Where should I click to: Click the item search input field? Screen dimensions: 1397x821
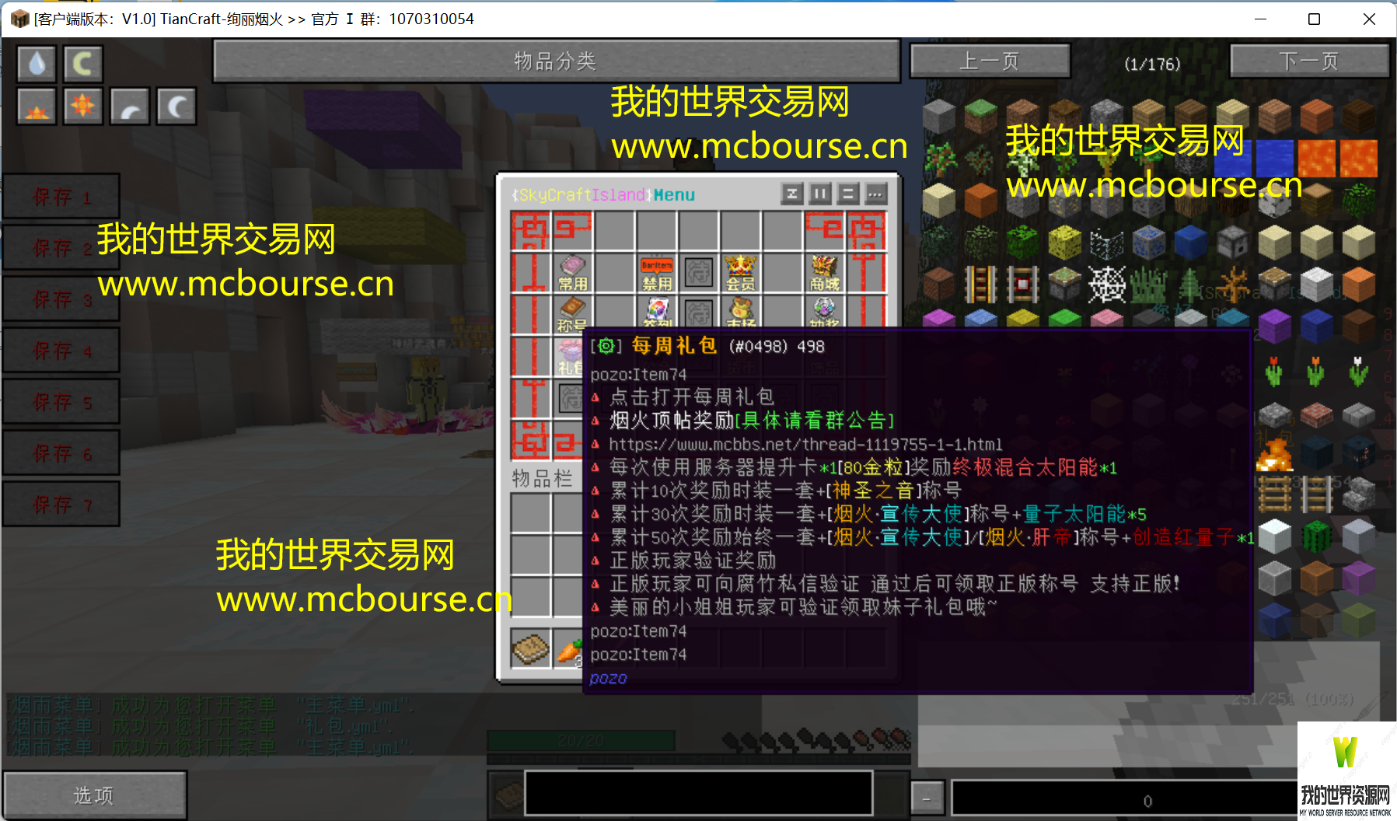(x=698, y=793)
